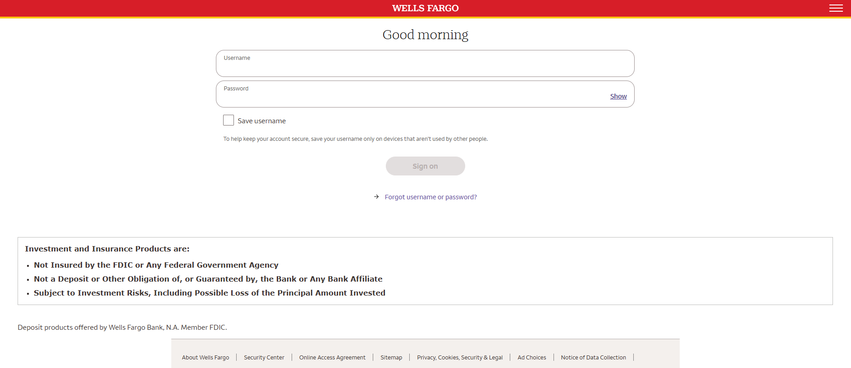This screenshot has width=851, height=368.
Task: Show the password text
Action: click(x=618, y=96)
